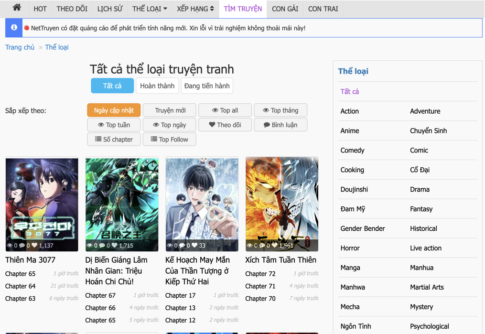Viewport: 485px width, 334px height.
Task: Open Chapter 17 of Kế Hoạch May Mắn
Action: point(180,295)
